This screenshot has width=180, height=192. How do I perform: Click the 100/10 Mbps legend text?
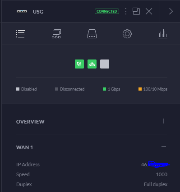click(x=155, y=89)
